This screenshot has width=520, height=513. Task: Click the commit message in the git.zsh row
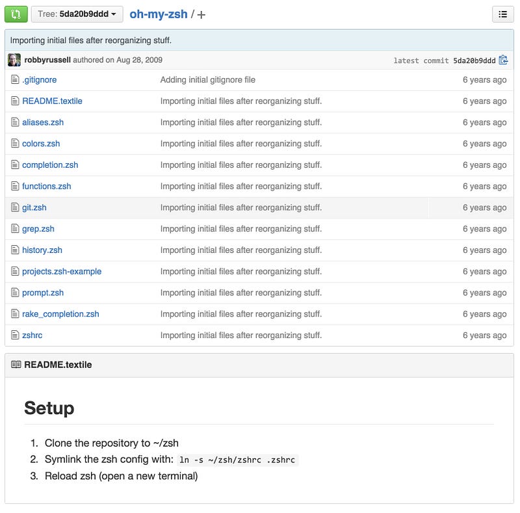pos(241,207)
